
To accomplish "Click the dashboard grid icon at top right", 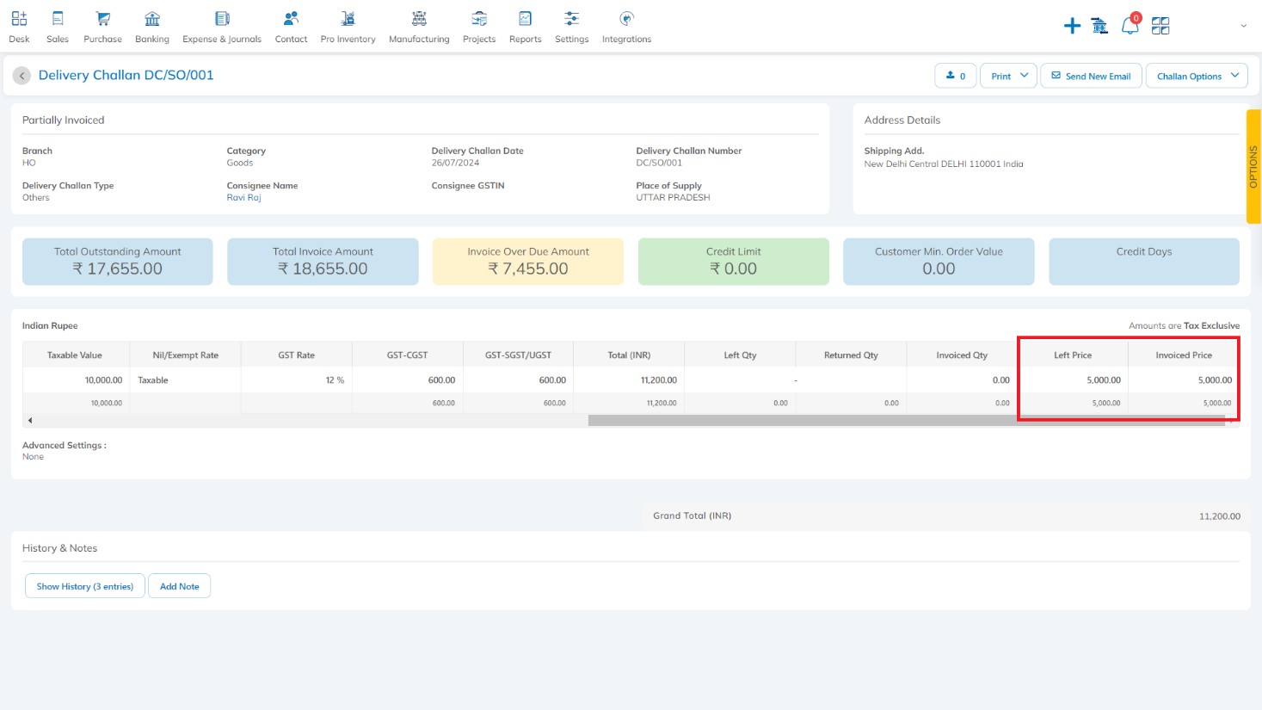I will pyautogui.click(x=1160, y=26).
